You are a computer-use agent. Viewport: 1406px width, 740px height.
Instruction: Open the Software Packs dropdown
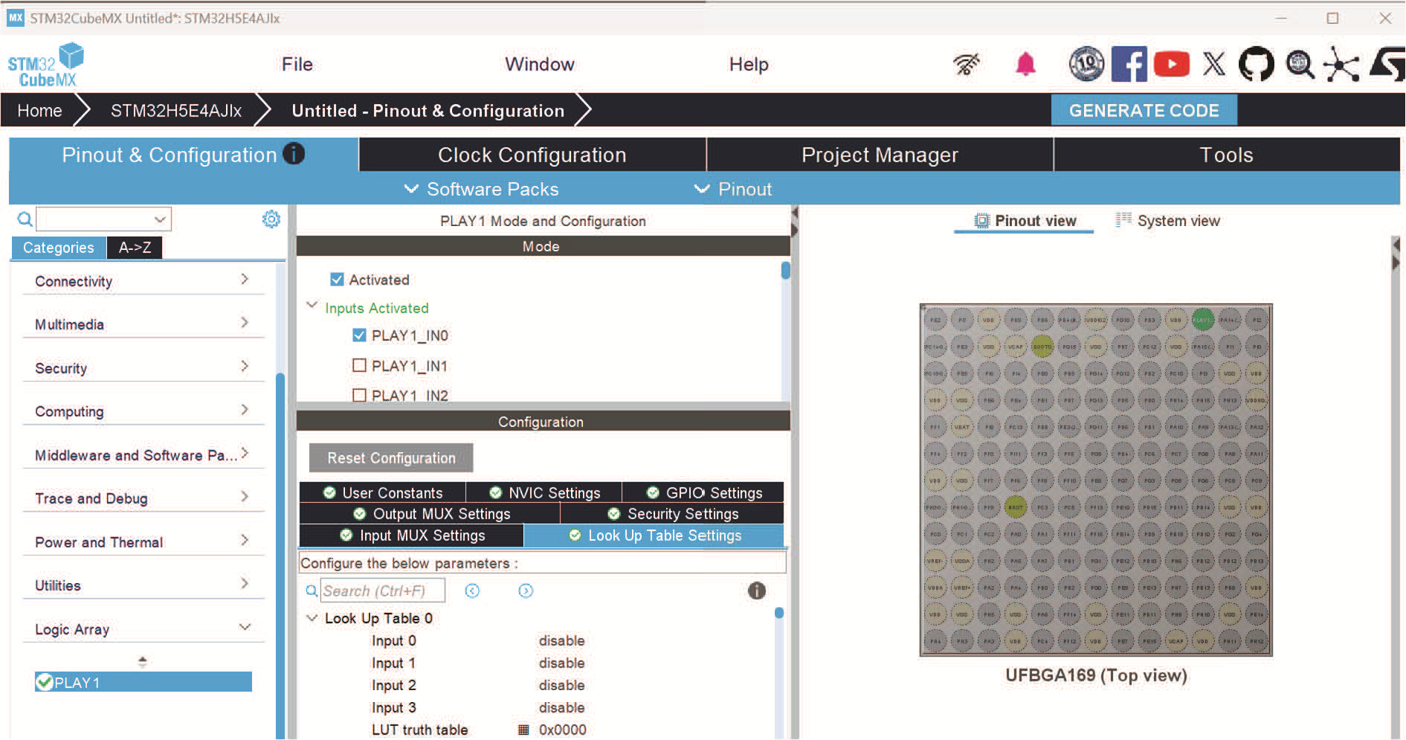tap(481, 189)
